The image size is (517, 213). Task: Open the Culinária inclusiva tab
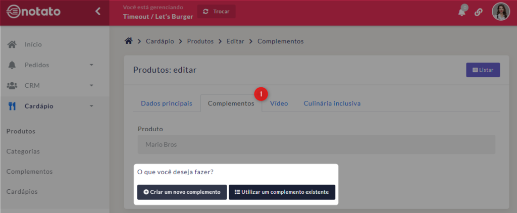332,103
